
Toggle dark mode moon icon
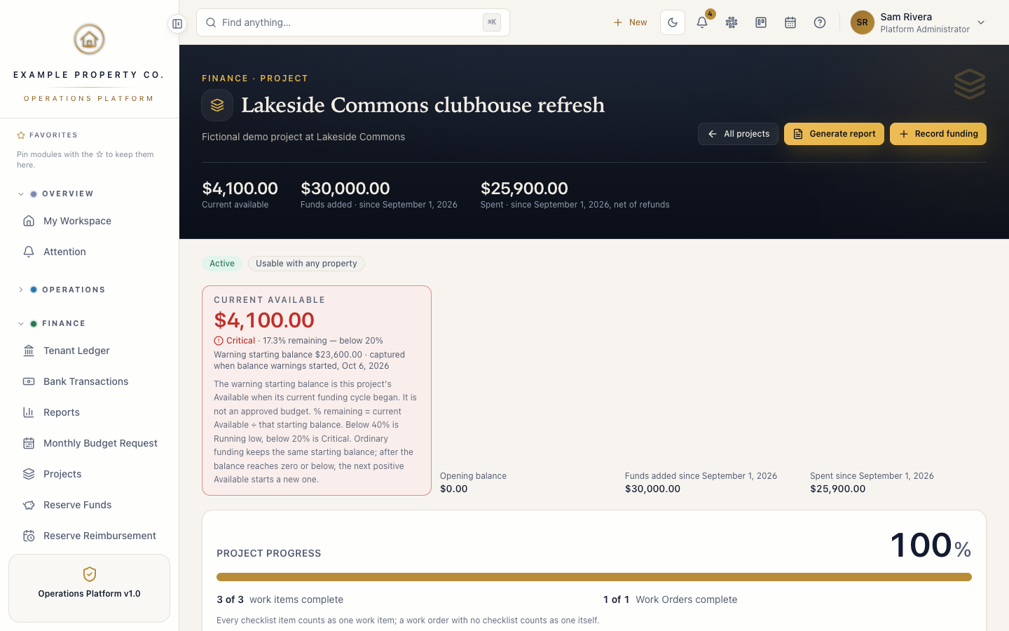[x=673, y=22]
